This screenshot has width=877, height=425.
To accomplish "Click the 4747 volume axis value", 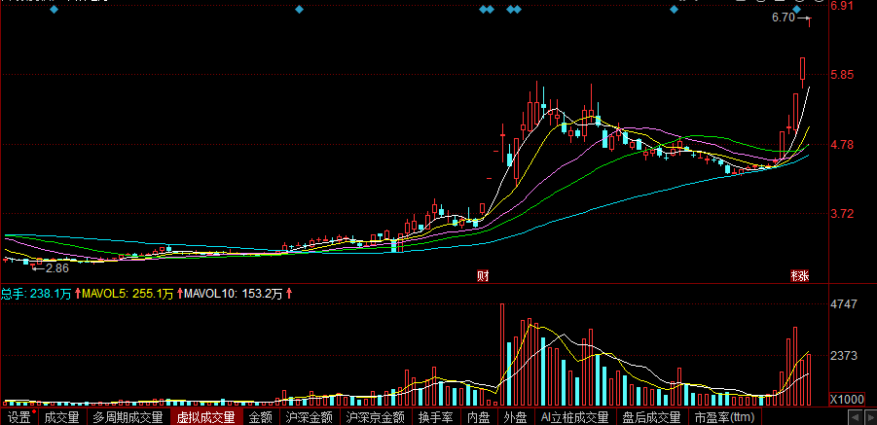I will pos(844,304).
